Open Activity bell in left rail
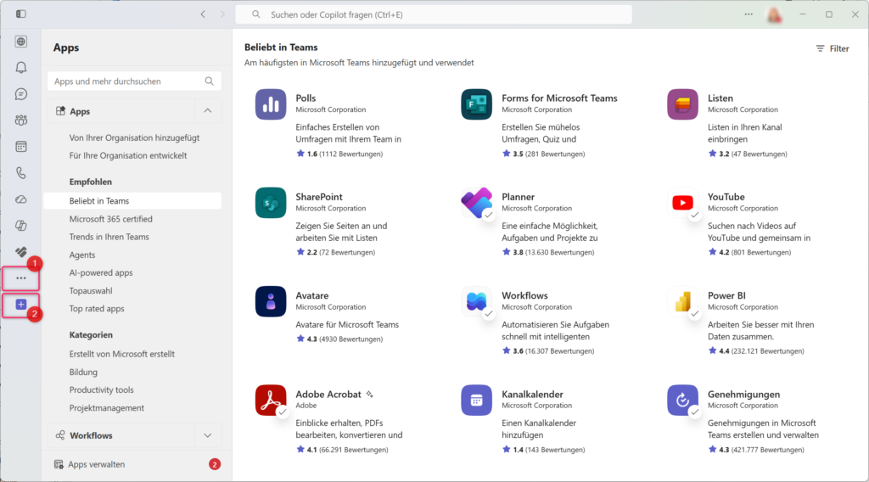 pos(21,68)
